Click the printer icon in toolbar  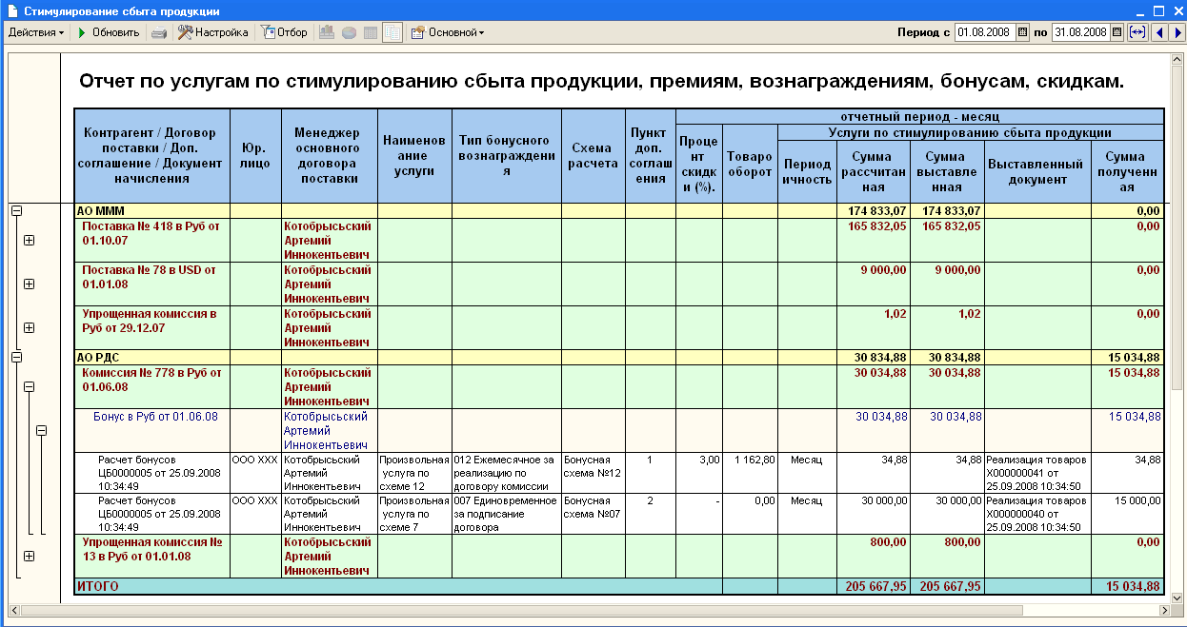(159, 32)
